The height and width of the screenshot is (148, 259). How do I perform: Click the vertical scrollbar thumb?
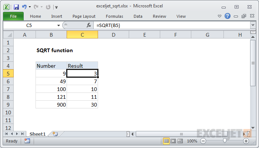253,63
